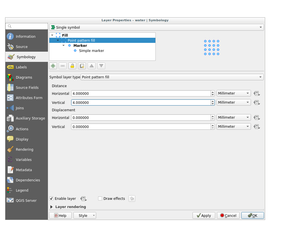The width and height of the screenshot is (283, 237).
Task: Click the lock symbol layer icon
Action: point(72,66)
